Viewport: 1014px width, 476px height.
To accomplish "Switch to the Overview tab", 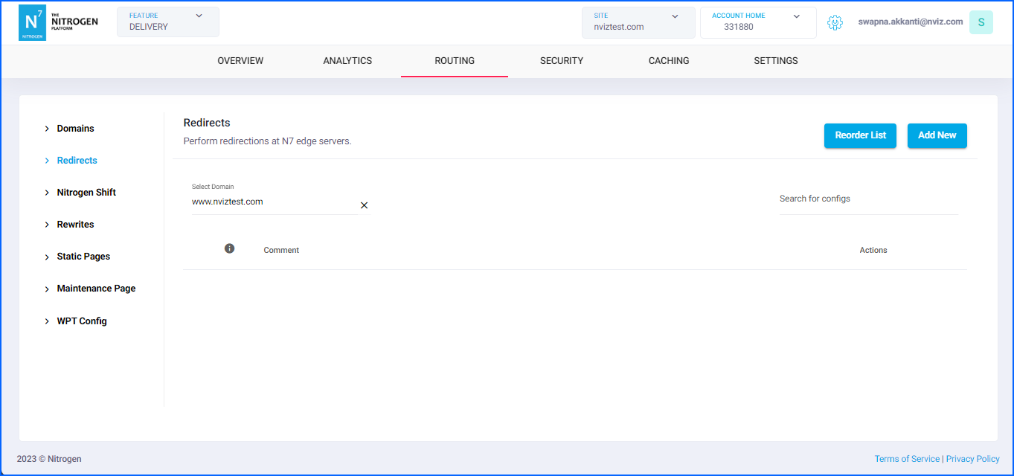I will click(240, 61).
